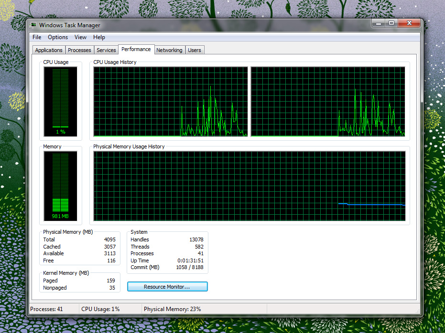Click the Physical Memory (MB) group label
Image resolution: width=445 pixels, height=333 pixels.
pyautogui.click(x=68, y=232)
